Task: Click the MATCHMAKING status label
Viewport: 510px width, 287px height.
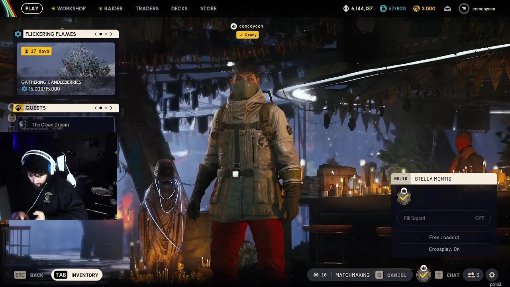Action: coord(352,275)
